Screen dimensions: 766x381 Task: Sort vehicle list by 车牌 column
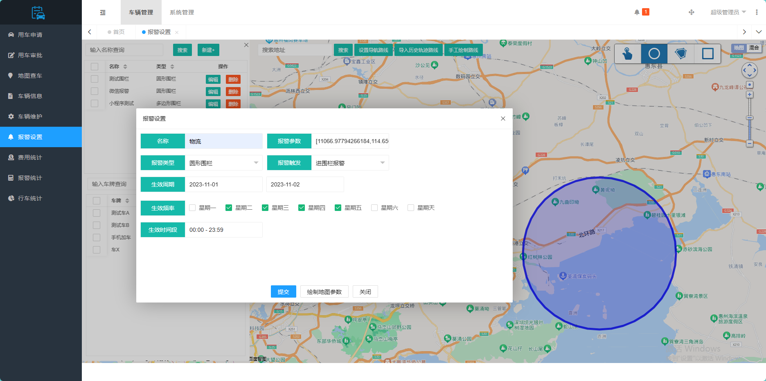pyautogui.click(x=127, y=201)
